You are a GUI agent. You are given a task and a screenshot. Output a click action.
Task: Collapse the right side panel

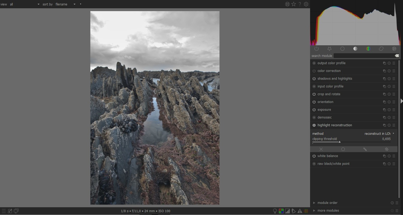pyautogui.click(x=401, y=101)
